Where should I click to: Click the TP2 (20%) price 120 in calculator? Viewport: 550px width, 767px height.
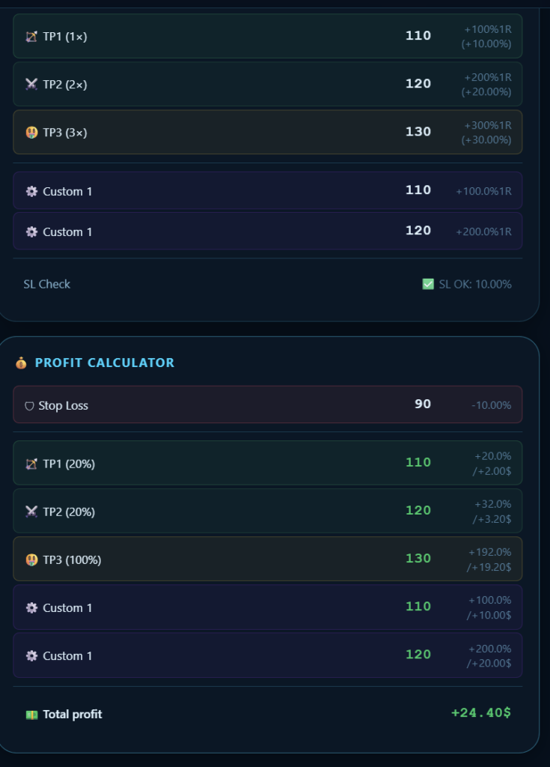point(418,510)
